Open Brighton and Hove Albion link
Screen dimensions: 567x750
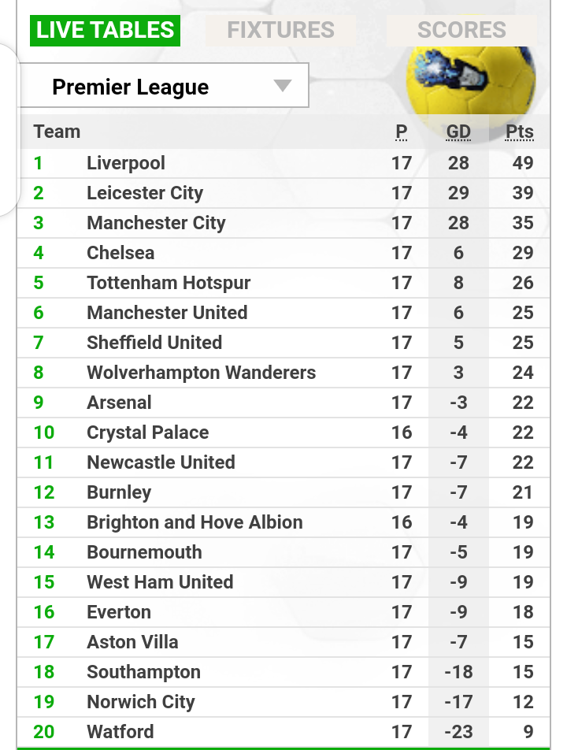pyautogui.click(x=195, y=522)
